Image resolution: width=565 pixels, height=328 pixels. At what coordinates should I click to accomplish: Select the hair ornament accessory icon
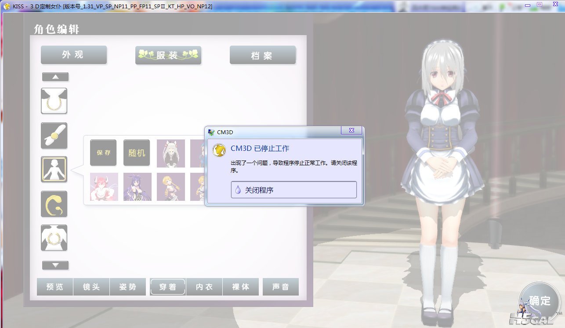pos(54,135)
